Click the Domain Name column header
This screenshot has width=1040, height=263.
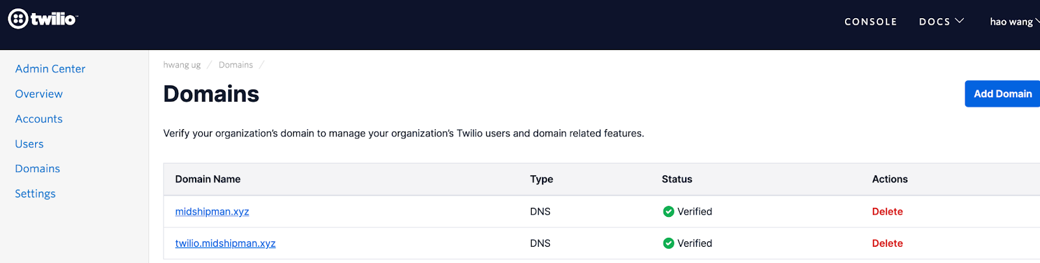(x=208, y=179)
